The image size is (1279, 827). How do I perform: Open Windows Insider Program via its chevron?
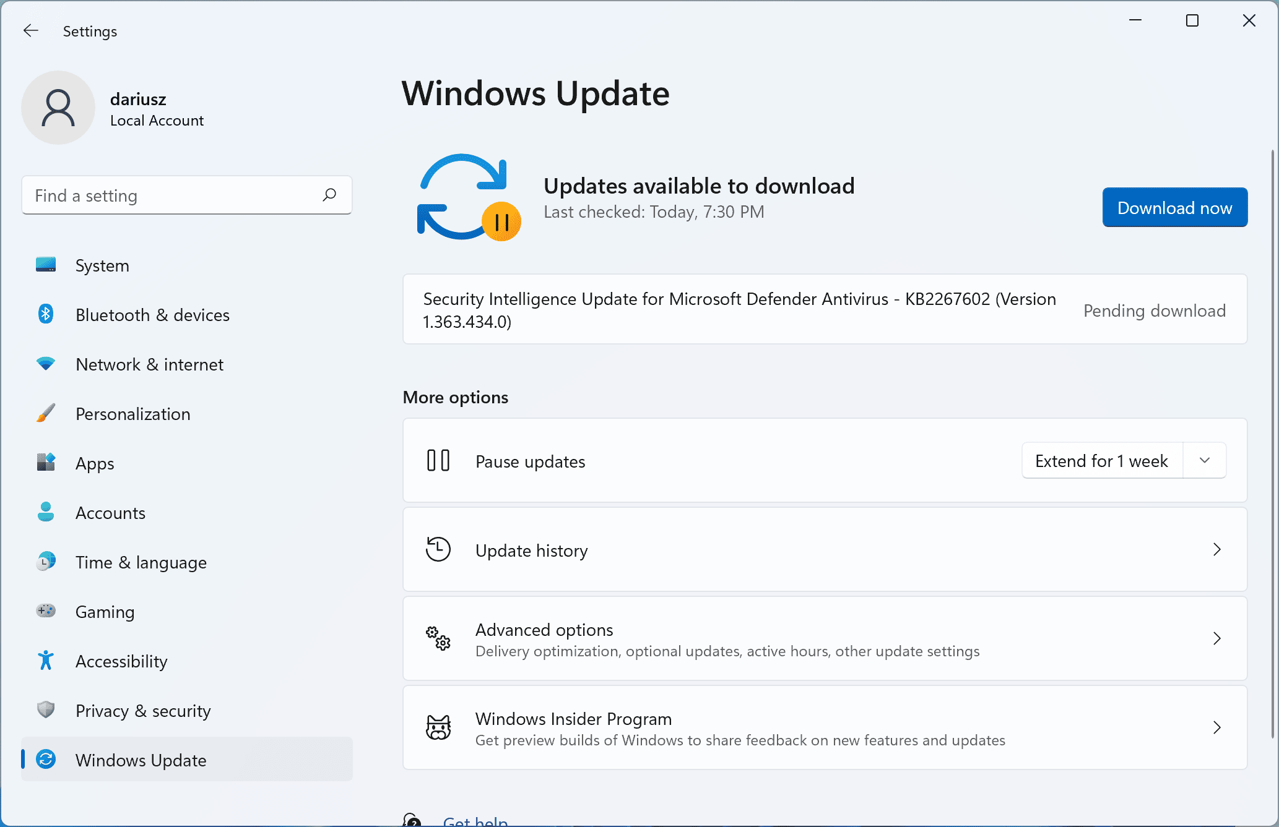pos(1217,727)
